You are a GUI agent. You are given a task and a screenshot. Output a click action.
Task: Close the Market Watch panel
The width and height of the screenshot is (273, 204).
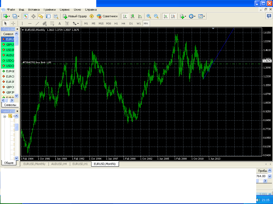tap(17, 29)
